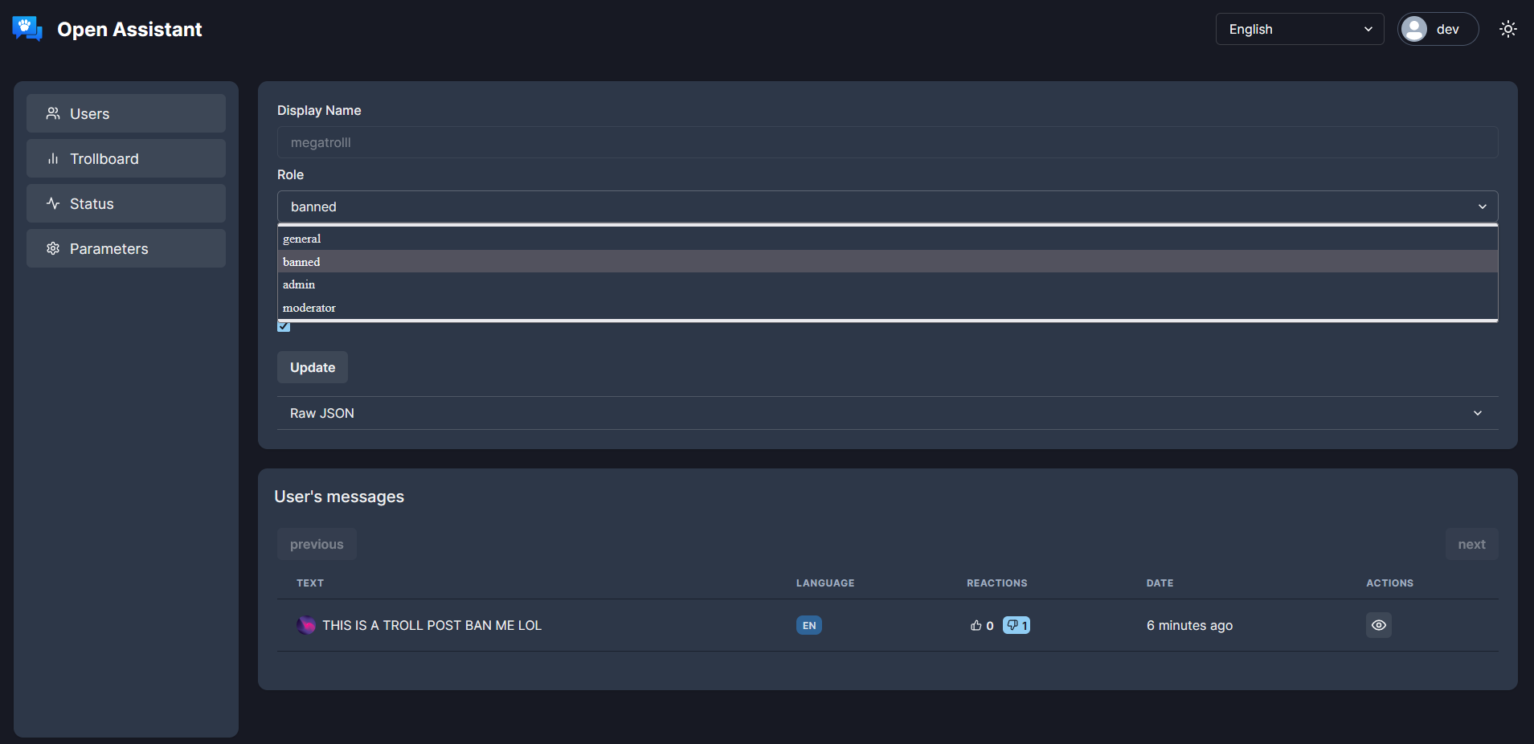Image resolution: width=1534 pixels, height=744 pixels.
Task: Click the thumbs down reaction badge
Action: click(1017, 625)
